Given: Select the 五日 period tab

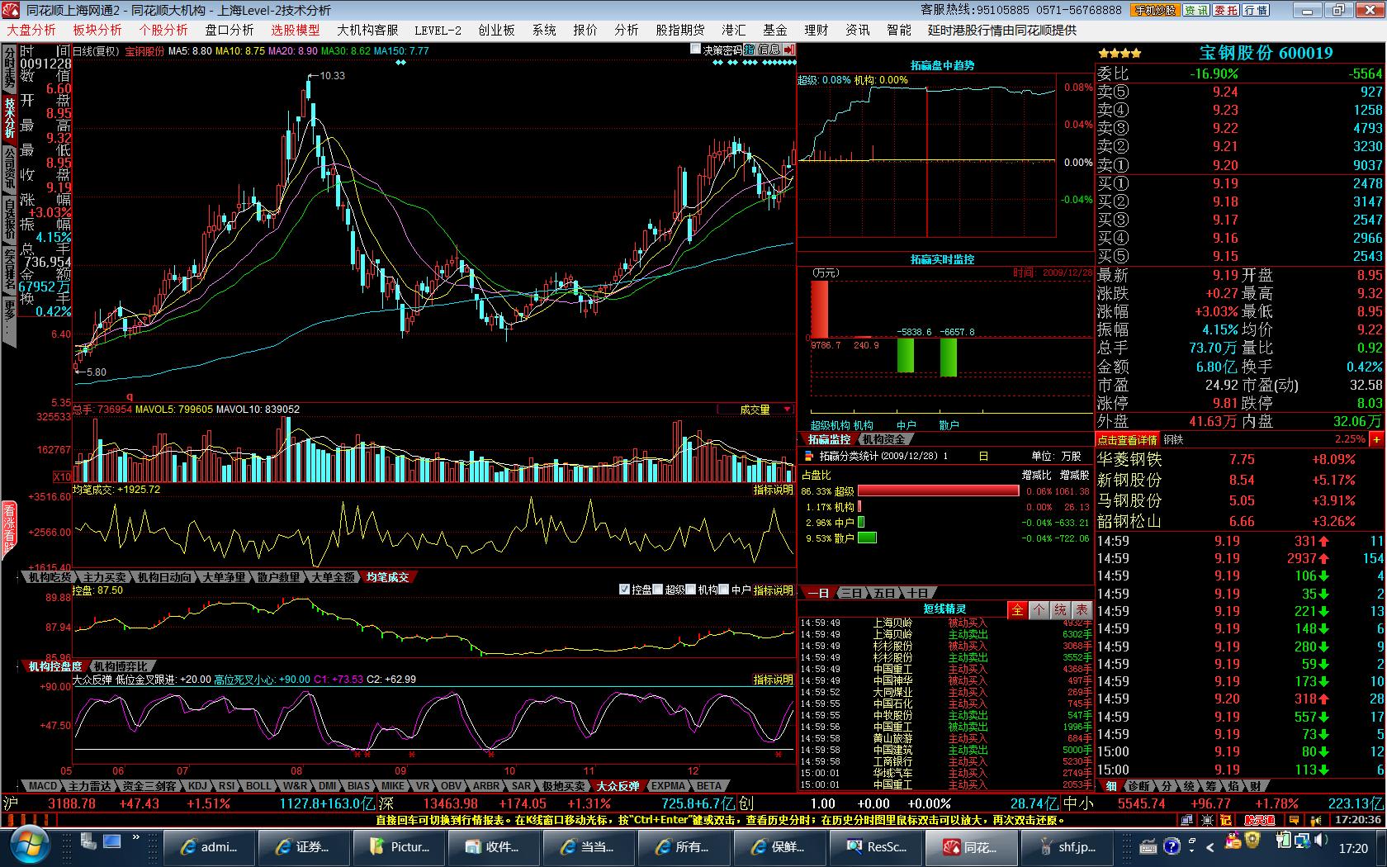Looking at the screenshot, I should point(885,593).
